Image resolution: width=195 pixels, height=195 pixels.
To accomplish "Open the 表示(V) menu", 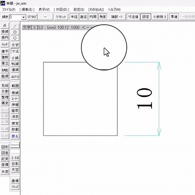I will pyautogui.click(x=44, y=9).
